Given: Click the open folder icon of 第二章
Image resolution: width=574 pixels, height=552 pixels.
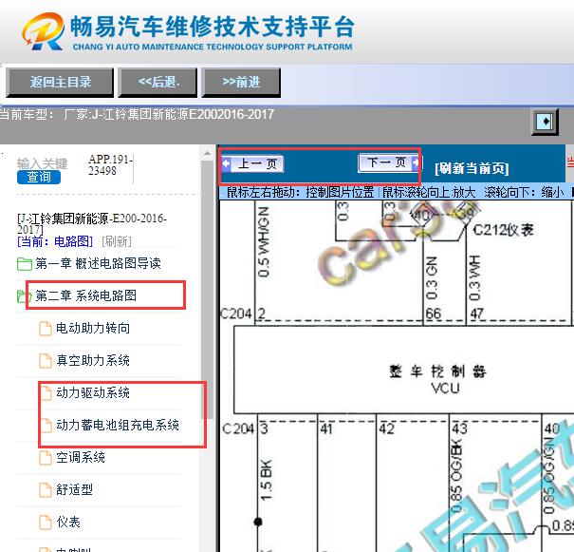Looking at the screenshot, I should point(25,296).
